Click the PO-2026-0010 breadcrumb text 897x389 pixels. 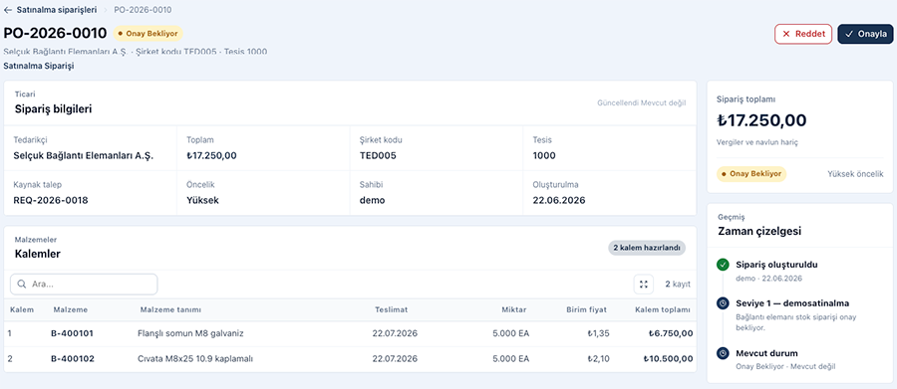(x=143, y=10)
